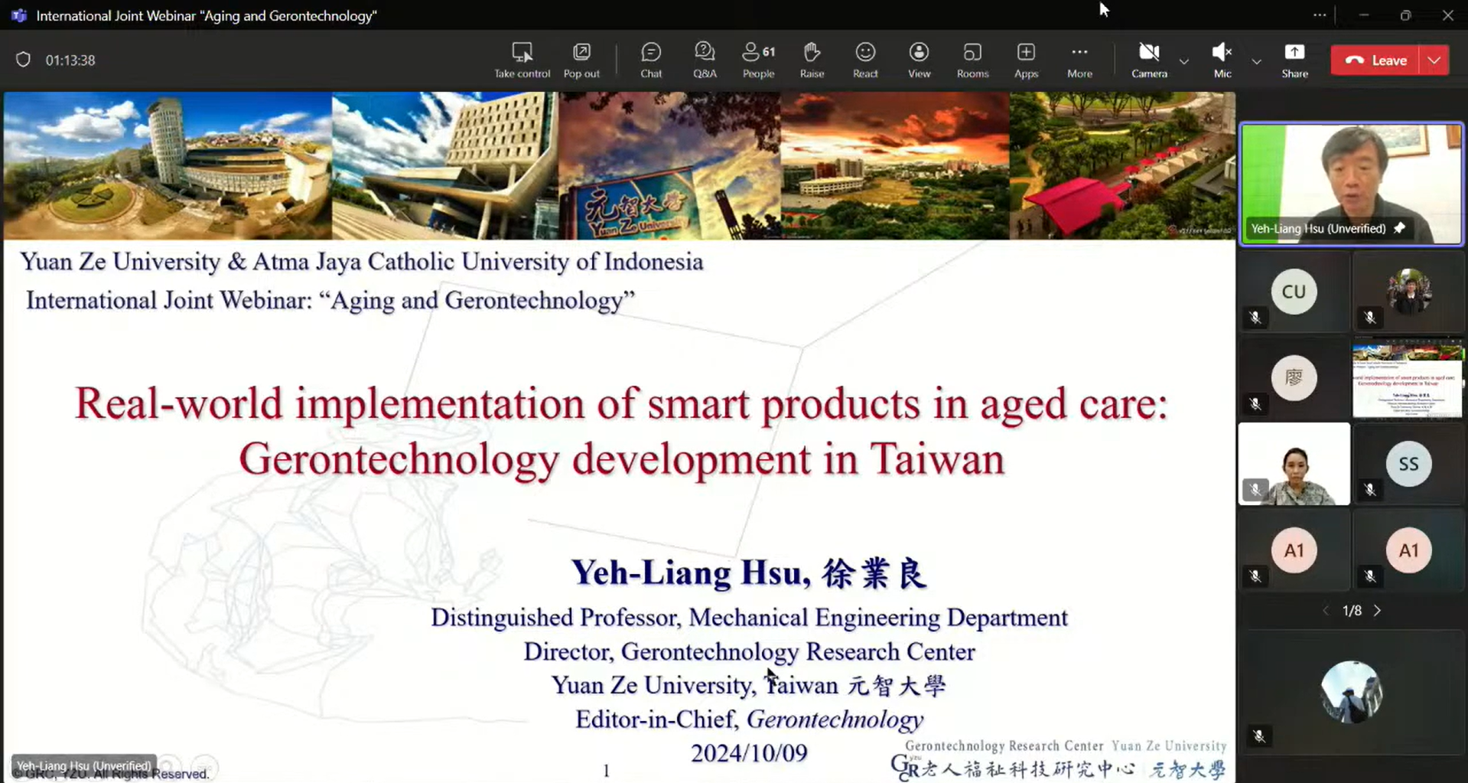Open the Q&A panel
Screen dimensions: 1468x783
[705, 60]
